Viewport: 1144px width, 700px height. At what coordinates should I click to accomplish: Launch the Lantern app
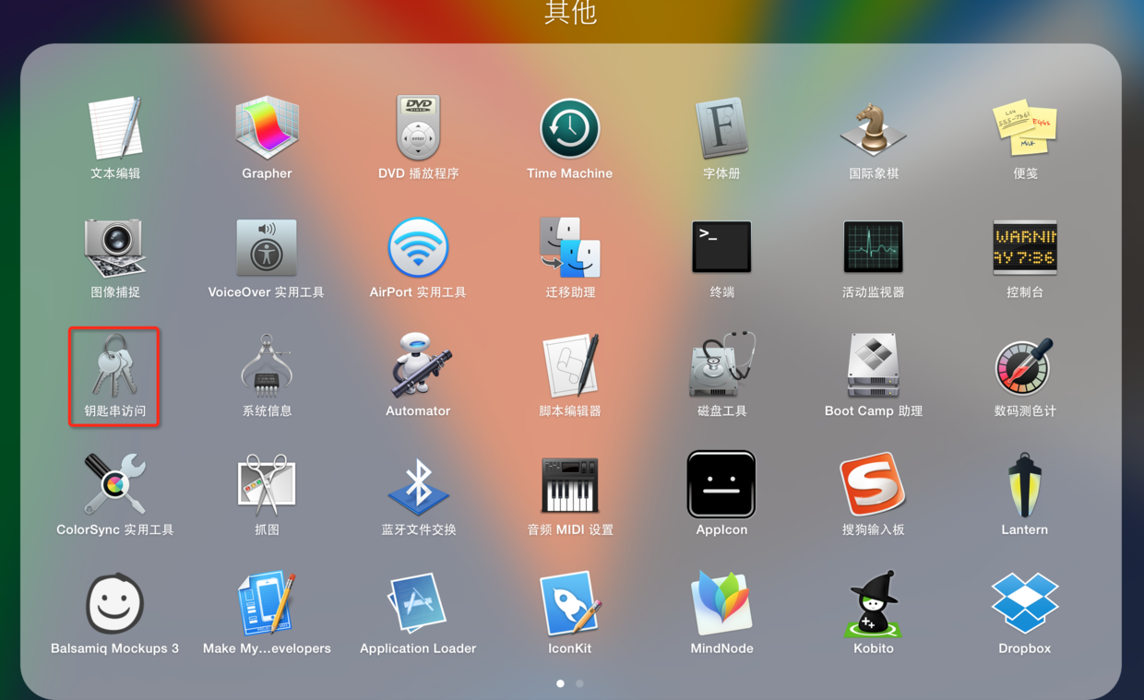[1024, 485]
